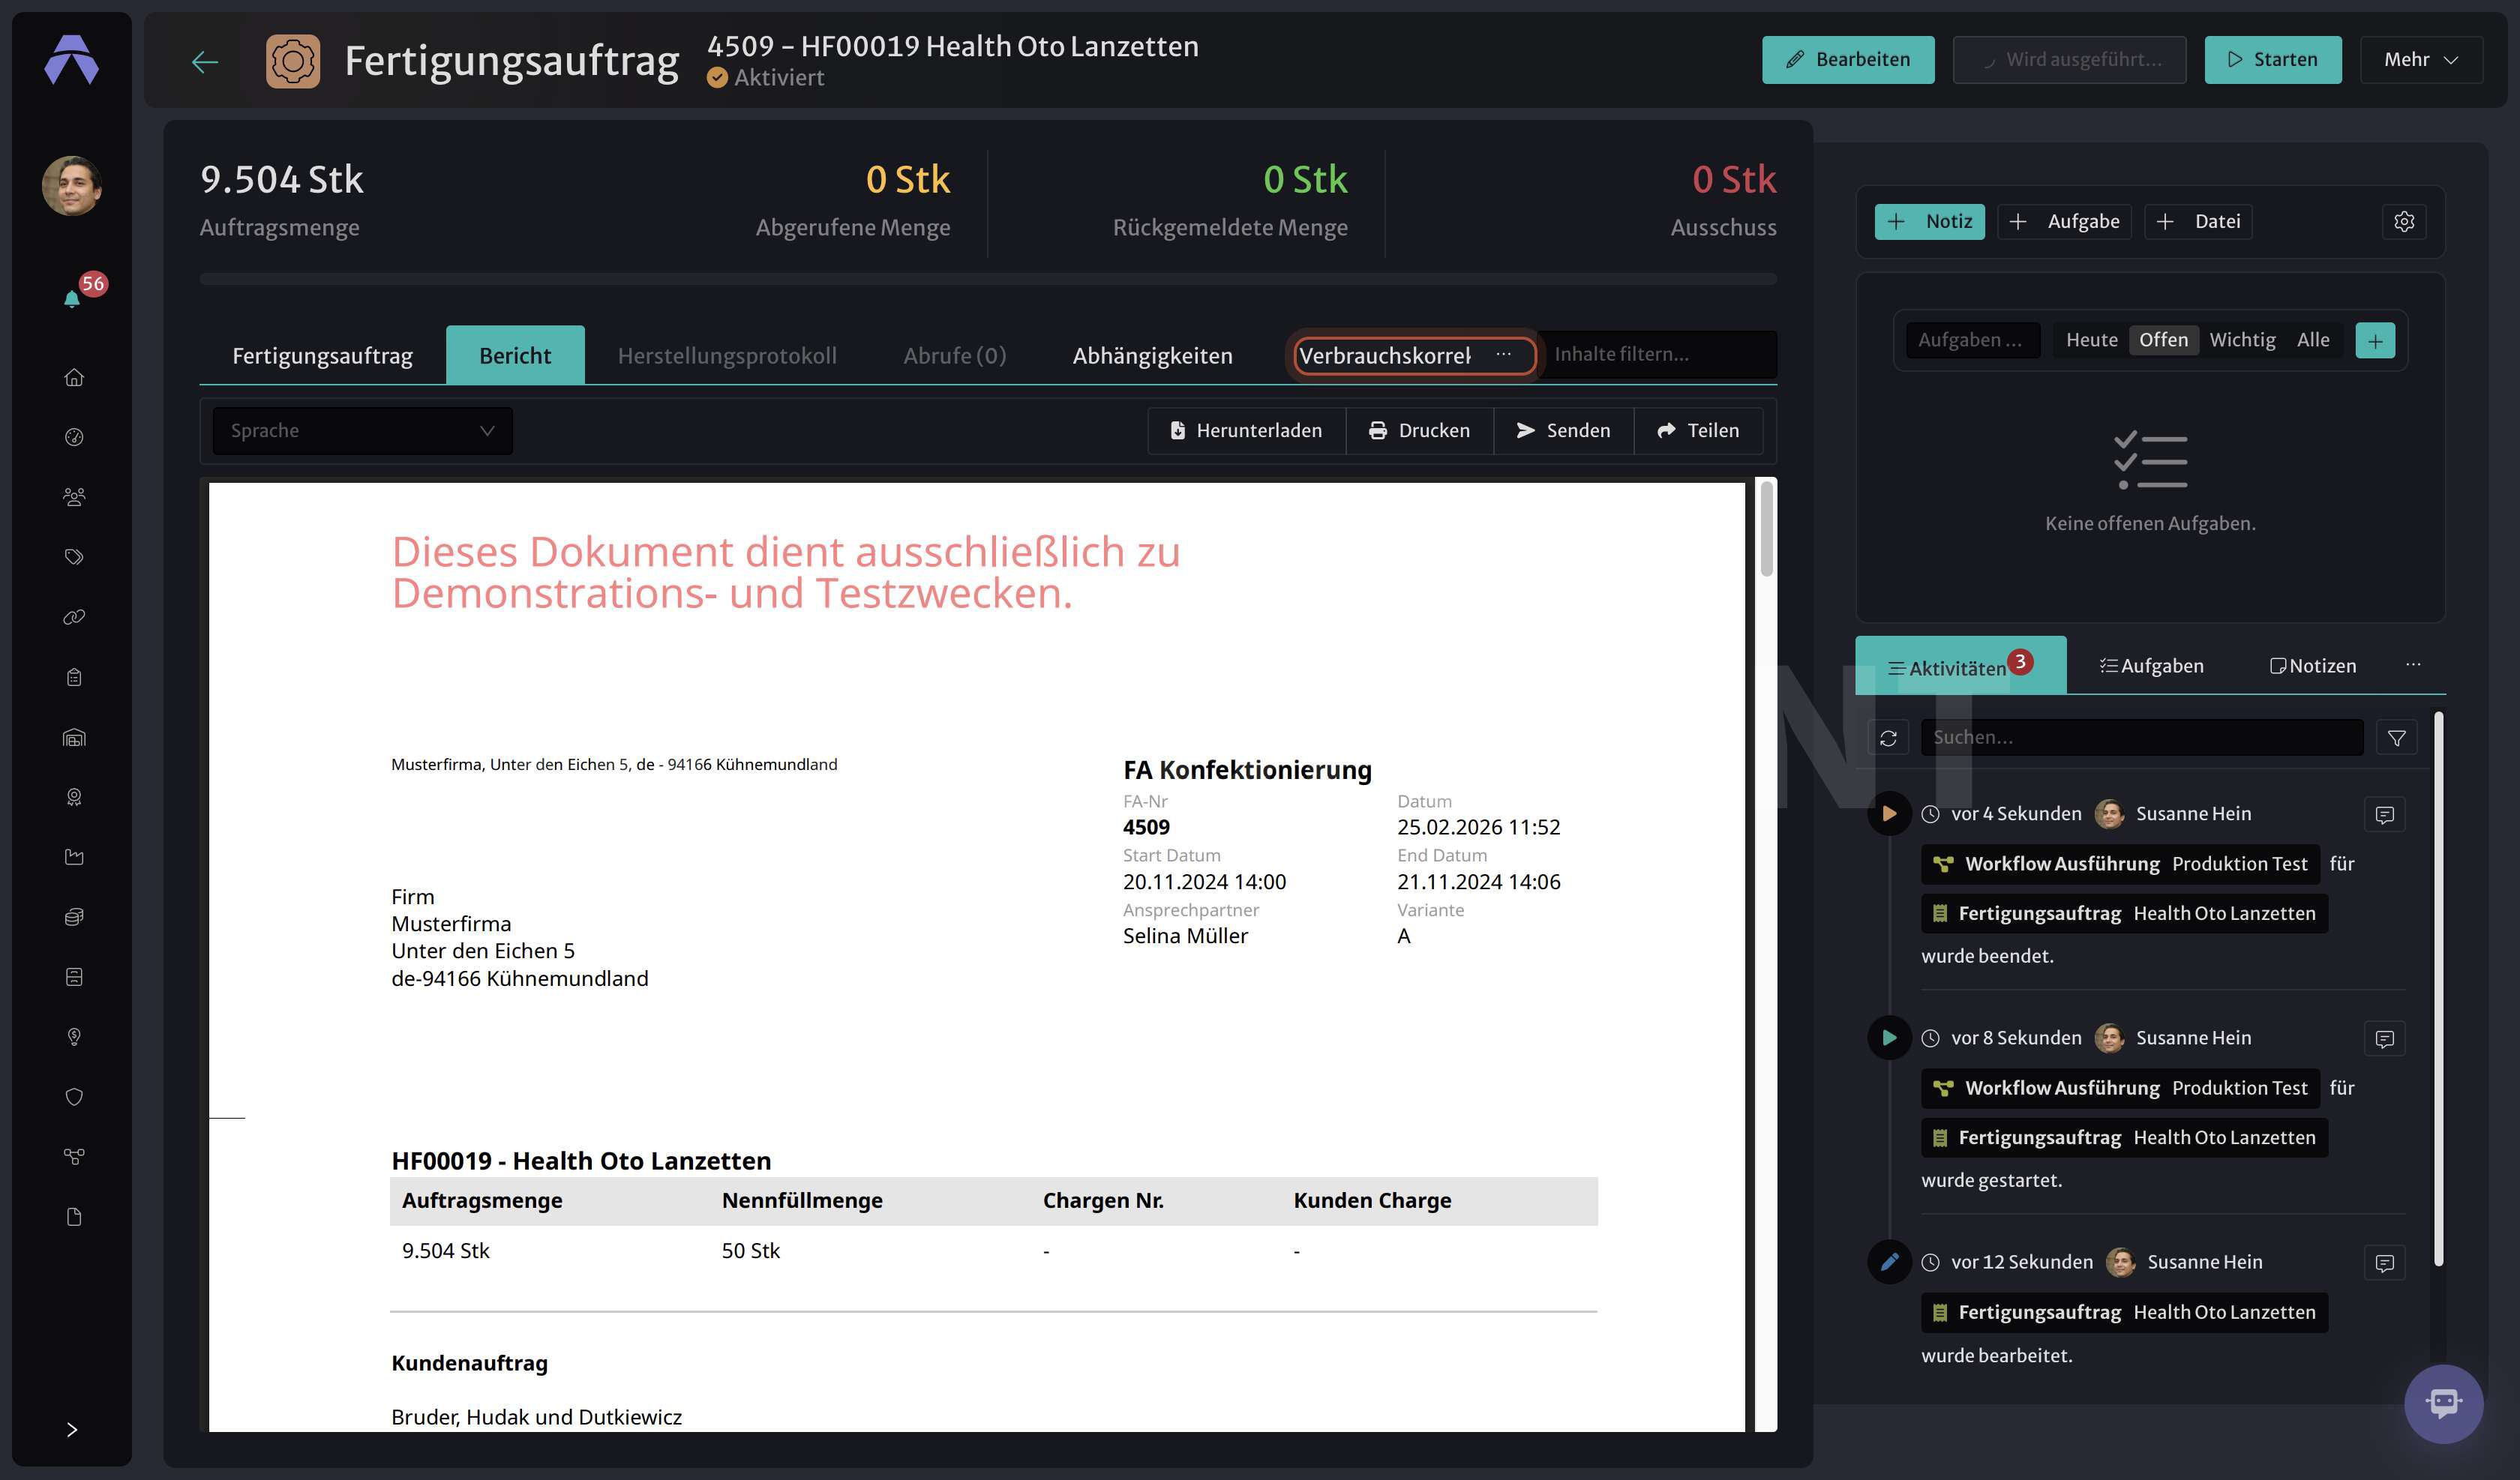Go to the home icon in sidebar
Screen dimensions: 2520x1480
pos(74,377)
